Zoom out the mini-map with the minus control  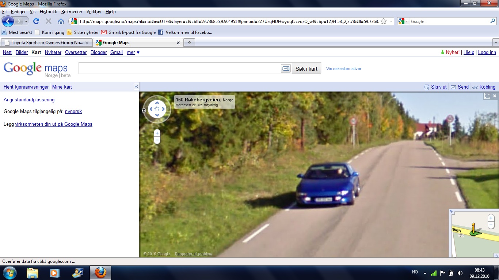491,225
